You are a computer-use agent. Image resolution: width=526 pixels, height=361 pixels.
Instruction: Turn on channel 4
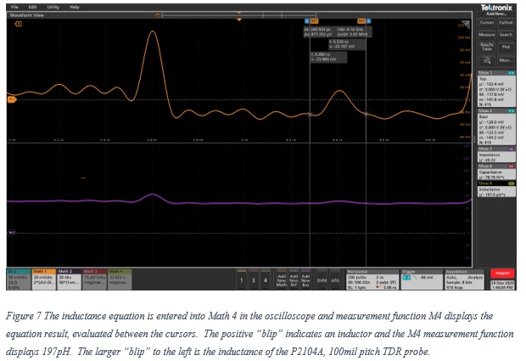coord(266,279)
